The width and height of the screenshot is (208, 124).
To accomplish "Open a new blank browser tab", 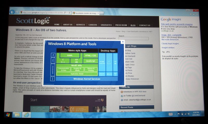I will (102, 13).
